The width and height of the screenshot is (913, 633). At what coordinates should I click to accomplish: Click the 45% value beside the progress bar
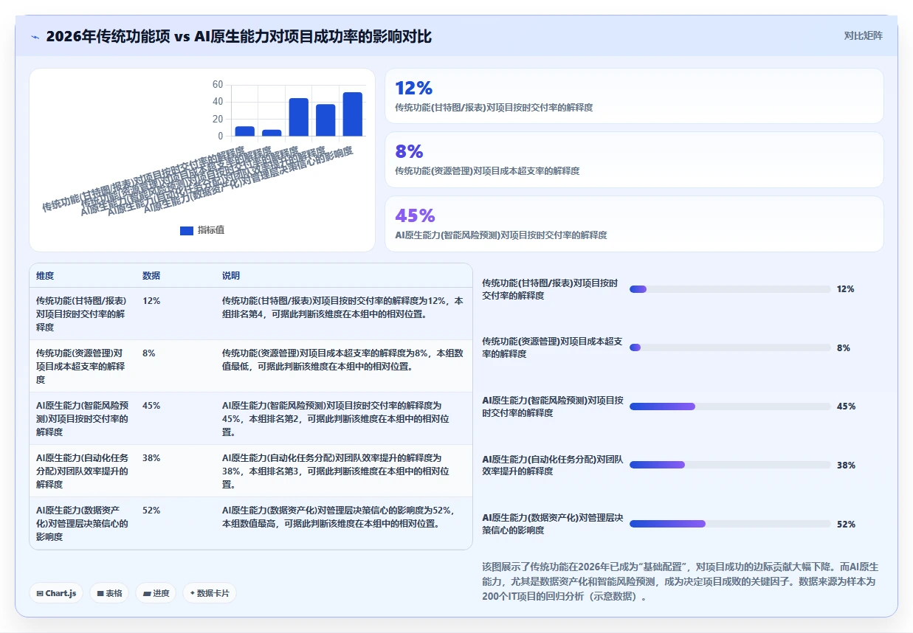pos(847,407)
